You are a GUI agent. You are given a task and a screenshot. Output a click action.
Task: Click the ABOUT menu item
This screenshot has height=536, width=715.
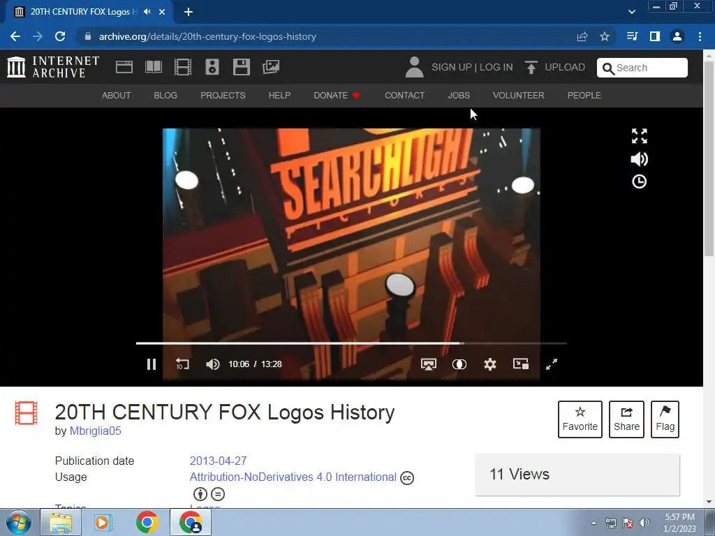[117, 95]
